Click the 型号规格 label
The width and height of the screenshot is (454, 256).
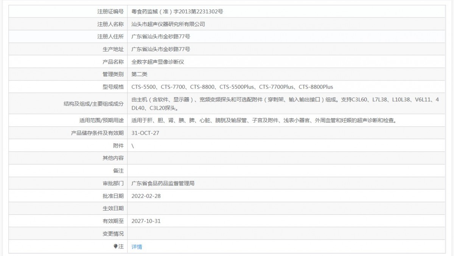(x=113, y=87)
